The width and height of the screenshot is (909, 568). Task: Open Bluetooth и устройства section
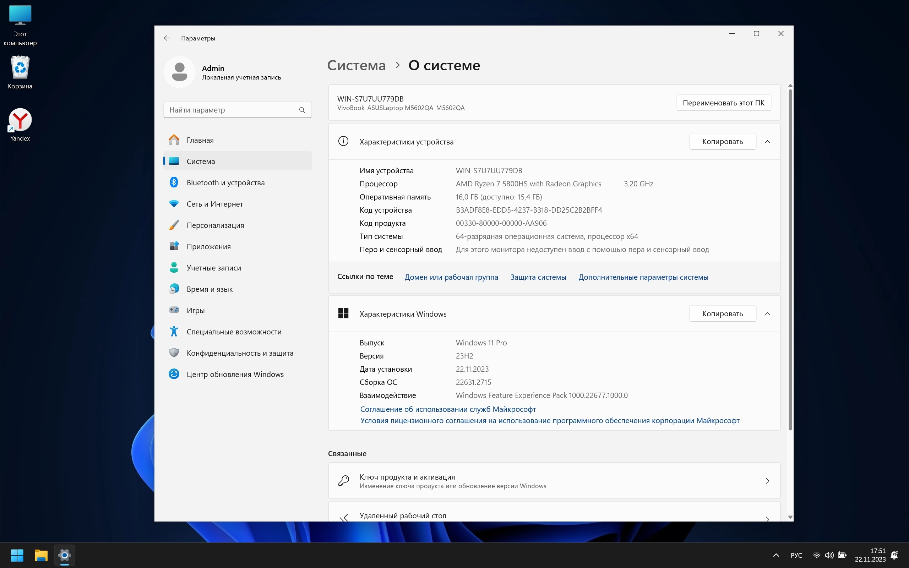(225, 182)
